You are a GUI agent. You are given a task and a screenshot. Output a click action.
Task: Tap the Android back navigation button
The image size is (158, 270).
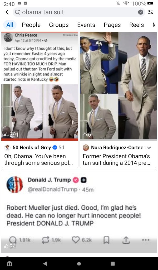pyautogui.click(x=45, y=263)
